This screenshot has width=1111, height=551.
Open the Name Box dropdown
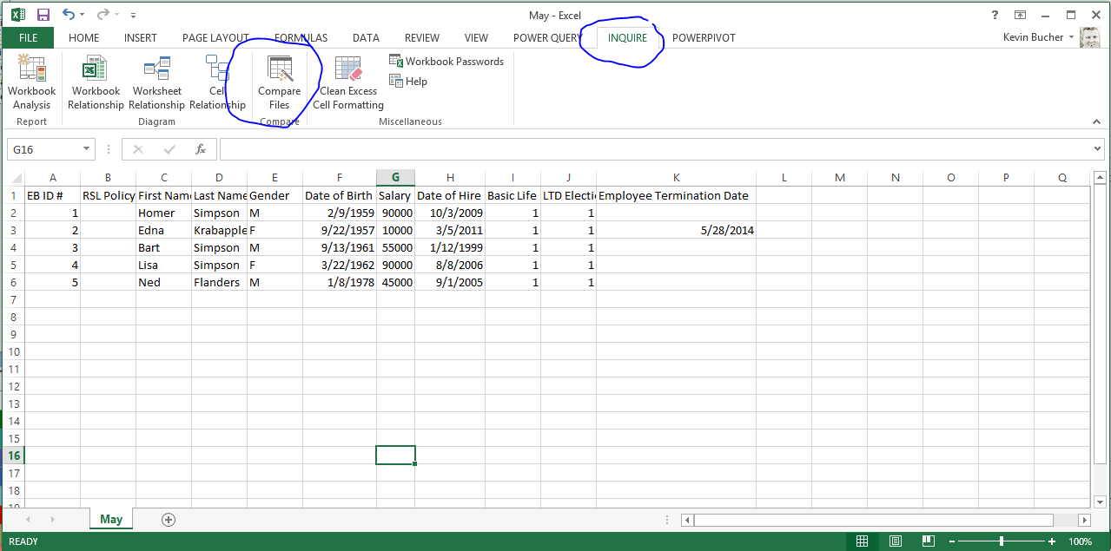click(x=86, y=149)
